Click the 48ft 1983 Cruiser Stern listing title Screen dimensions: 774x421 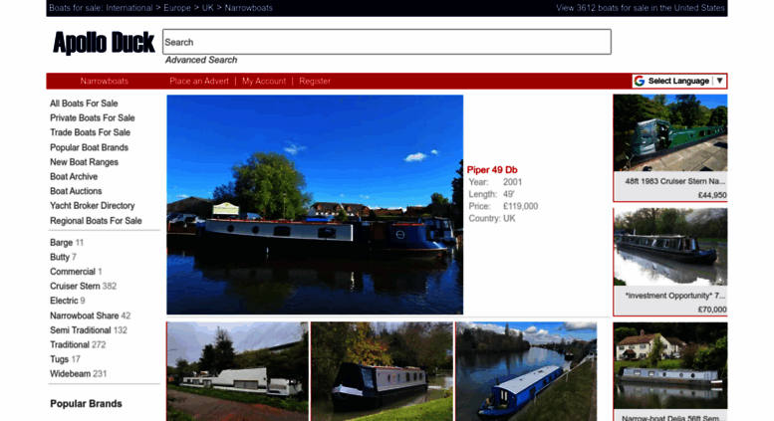pyautogui.click(x=674, y=181)
